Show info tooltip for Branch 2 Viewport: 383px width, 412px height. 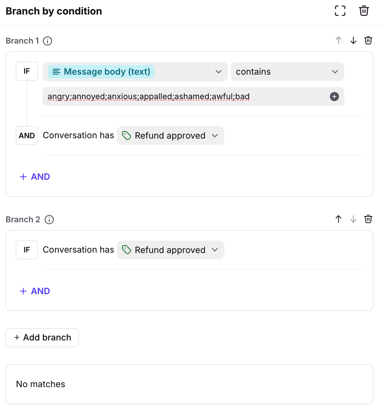pyautogui.click(x=49, y=219)
